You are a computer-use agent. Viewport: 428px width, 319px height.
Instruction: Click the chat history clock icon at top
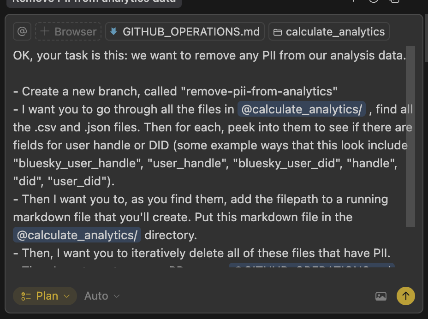pyautogui.click(x=374, y=1)
